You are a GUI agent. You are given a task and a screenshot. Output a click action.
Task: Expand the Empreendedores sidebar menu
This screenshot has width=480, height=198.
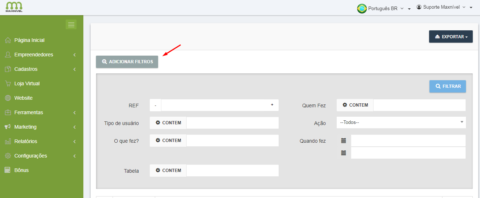coord(34,55)
